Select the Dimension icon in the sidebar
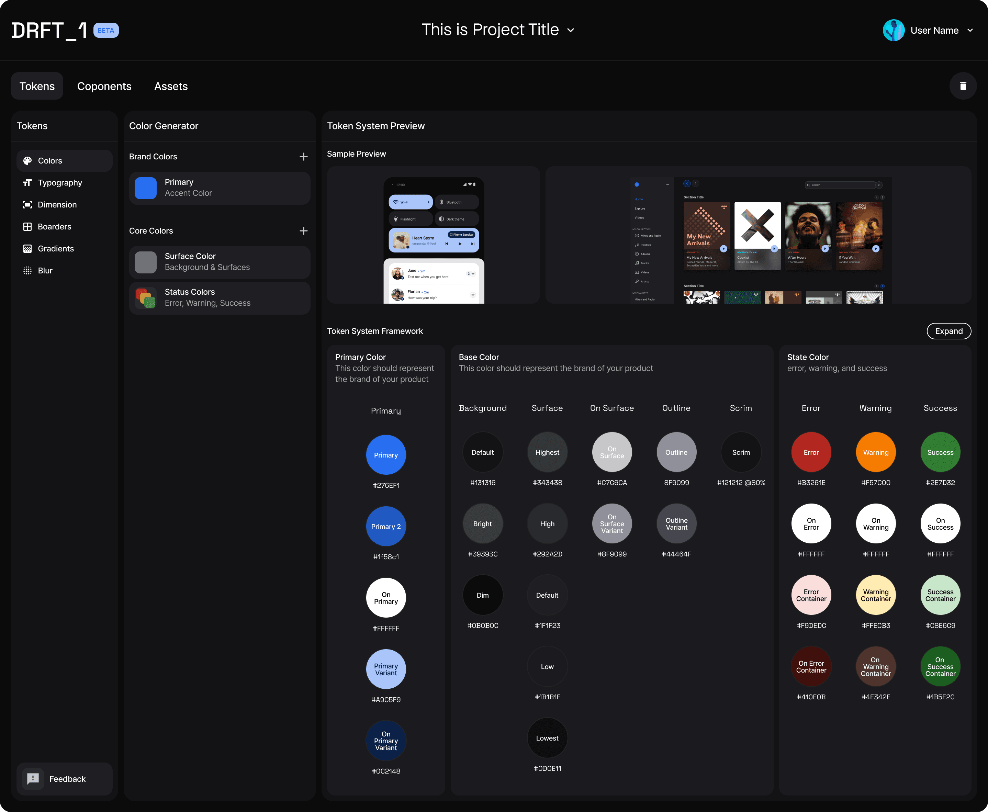The image size is (988, 812). click(27, 204)
